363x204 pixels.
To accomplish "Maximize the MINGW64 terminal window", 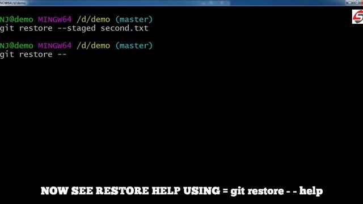I will coord(357,3).
